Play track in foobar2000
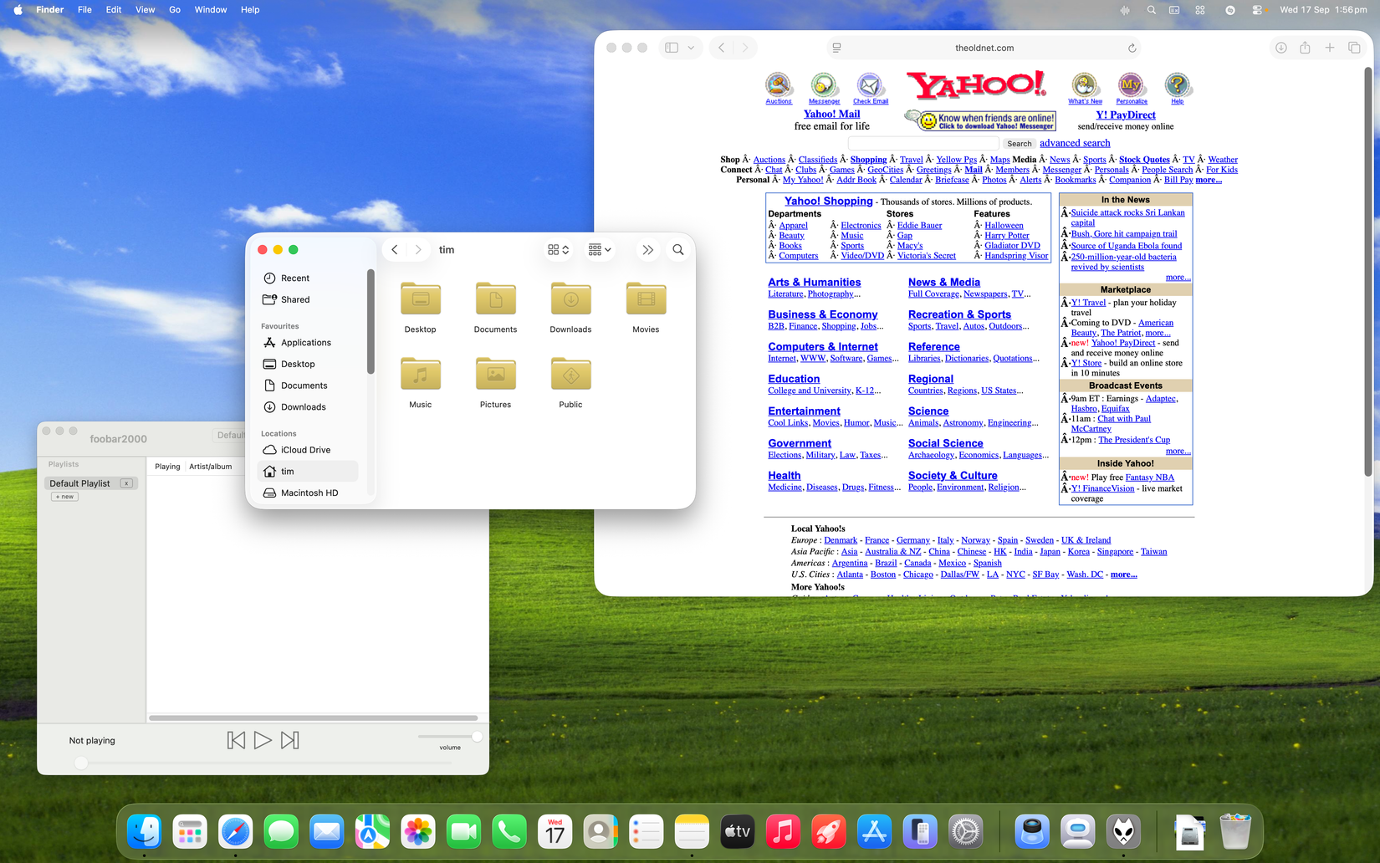1380x863 pixels. tap(263, 740)
